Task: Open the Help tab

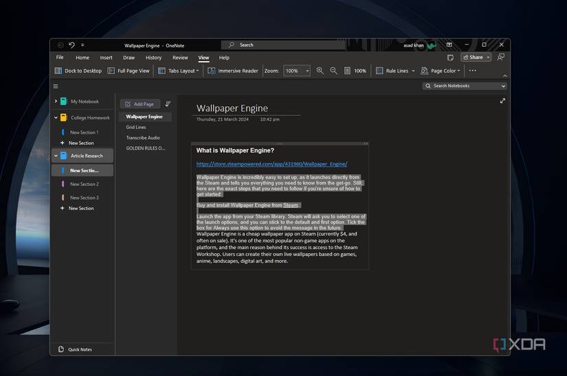Action: 224,58
